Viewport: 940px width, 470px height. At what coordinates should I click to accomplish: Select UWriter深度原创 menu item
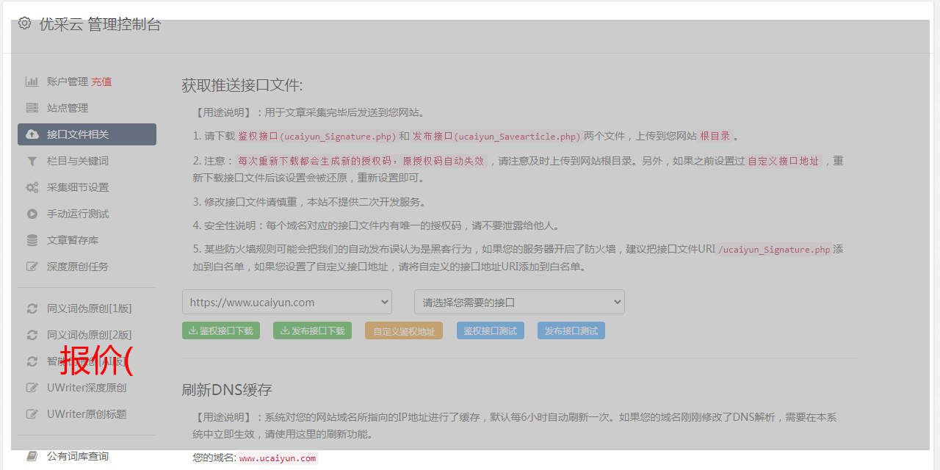point(87,388)
